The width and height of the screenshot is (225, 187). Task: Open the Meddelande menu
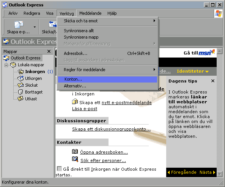[90, 13]
